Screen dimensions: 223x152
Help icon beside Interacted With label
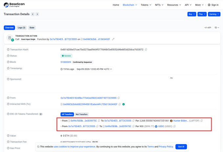[x=8, y=104]
